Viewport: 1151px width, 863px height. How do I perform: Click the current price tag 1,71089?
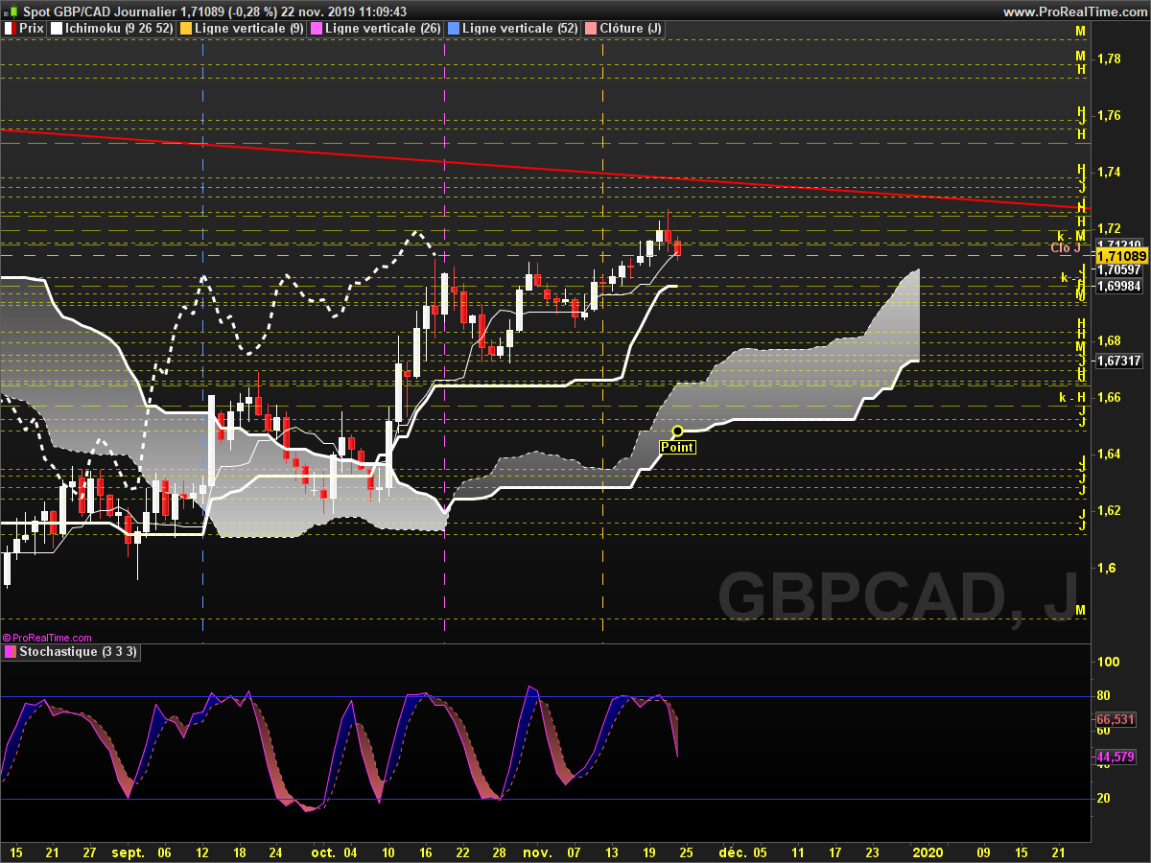click(1121, 256)
